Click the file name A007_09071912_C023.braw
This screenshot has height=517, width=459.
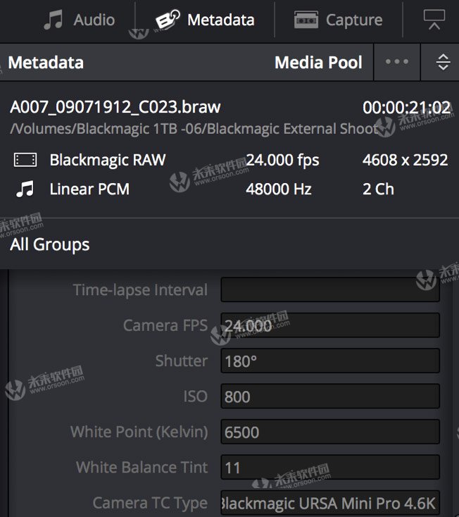pos(115,107)
